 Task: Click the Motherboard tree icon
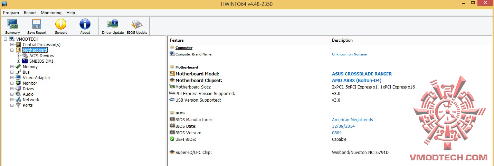(18, 50)
